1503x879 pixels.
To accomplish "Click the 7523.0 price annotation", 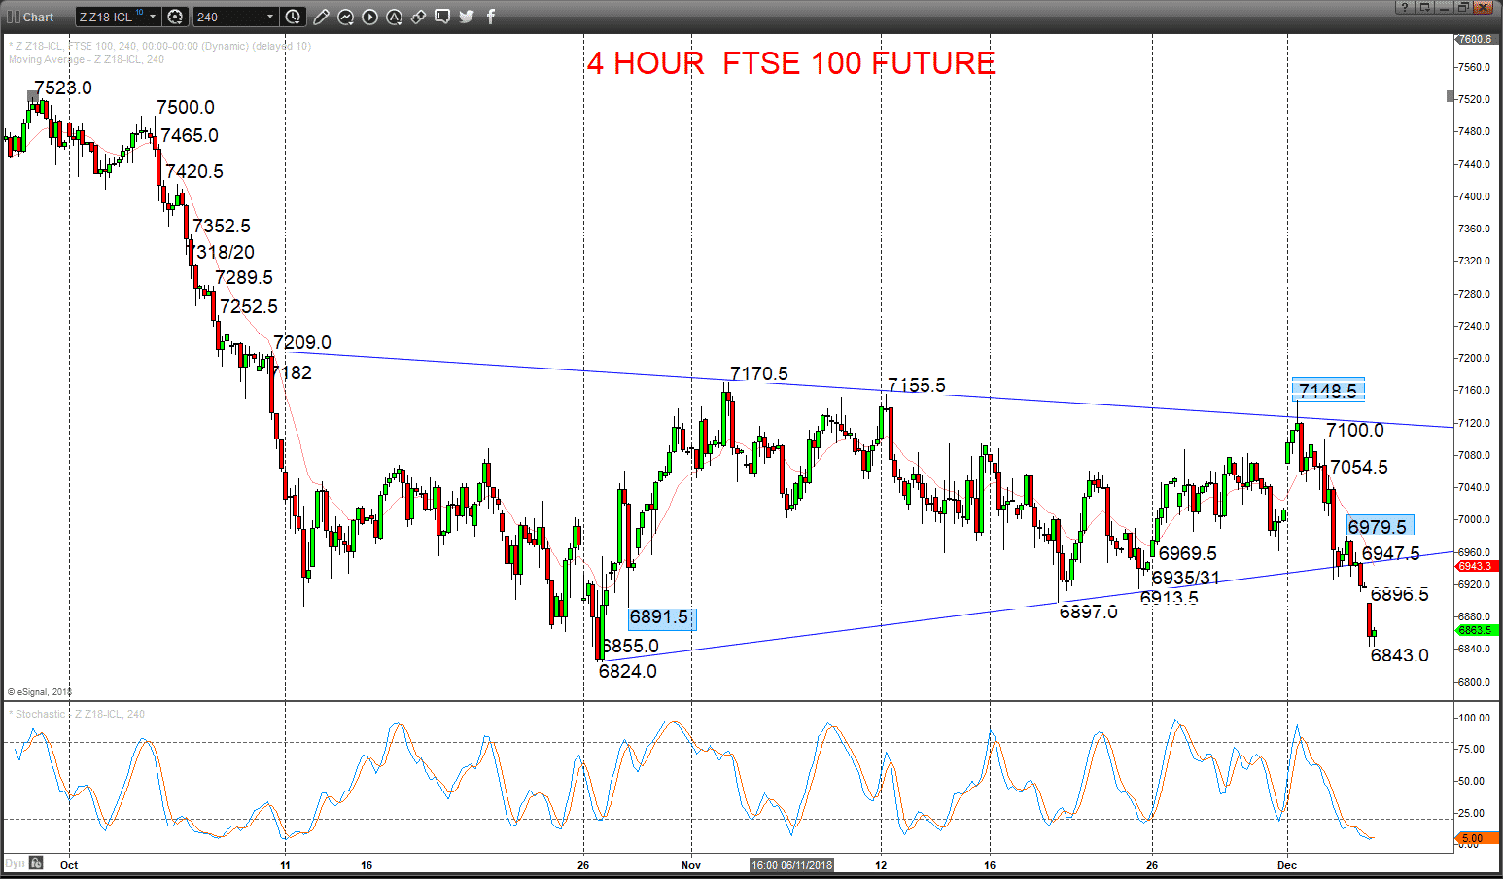I will click(x=63, y=88).
